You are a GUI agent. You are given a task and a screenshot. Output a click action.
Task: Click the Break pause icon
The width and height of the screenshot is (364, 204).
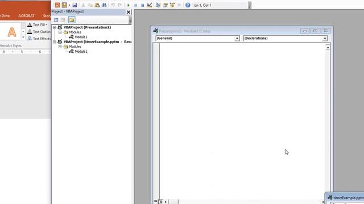(135, 5)
